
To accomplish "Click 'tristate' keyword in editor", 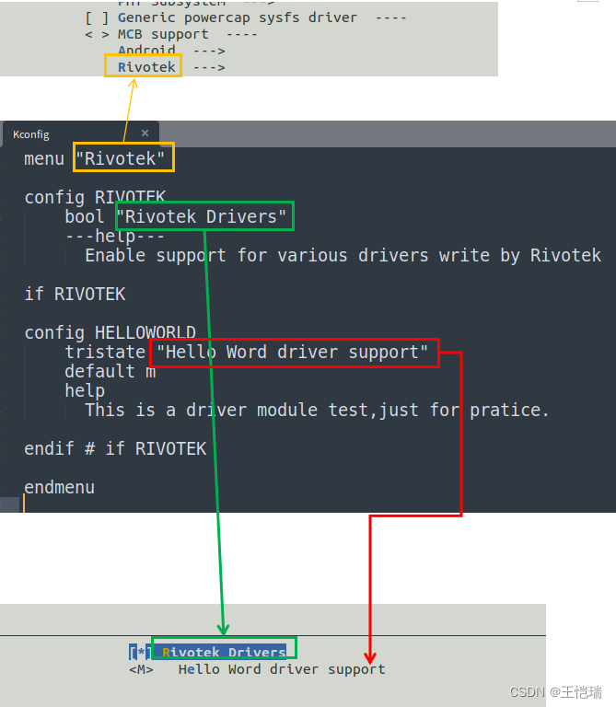I will pos(105,353).
